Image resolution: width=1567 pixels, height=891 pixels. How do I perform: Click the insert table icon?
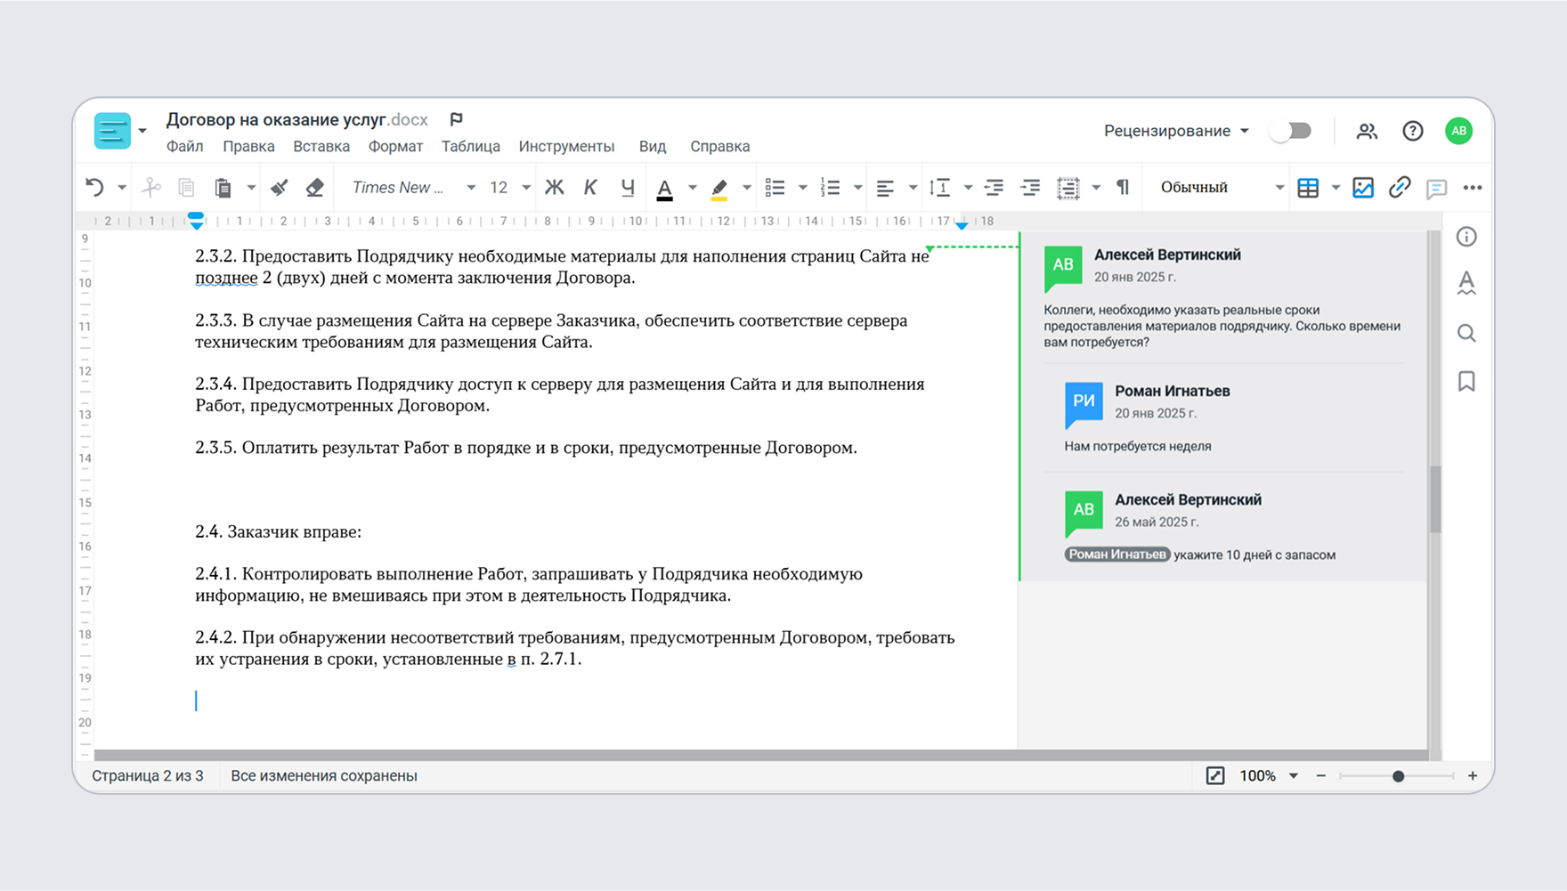(x=1308, y=187)
